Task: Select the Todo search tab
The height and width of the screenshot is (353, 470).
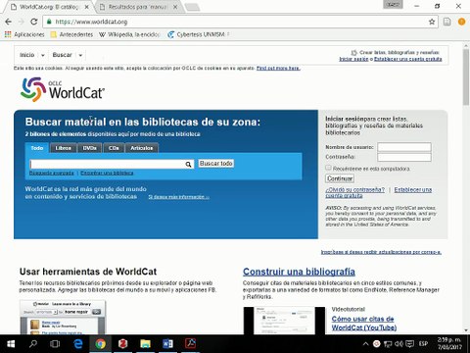Action: [x=37, y=148]
